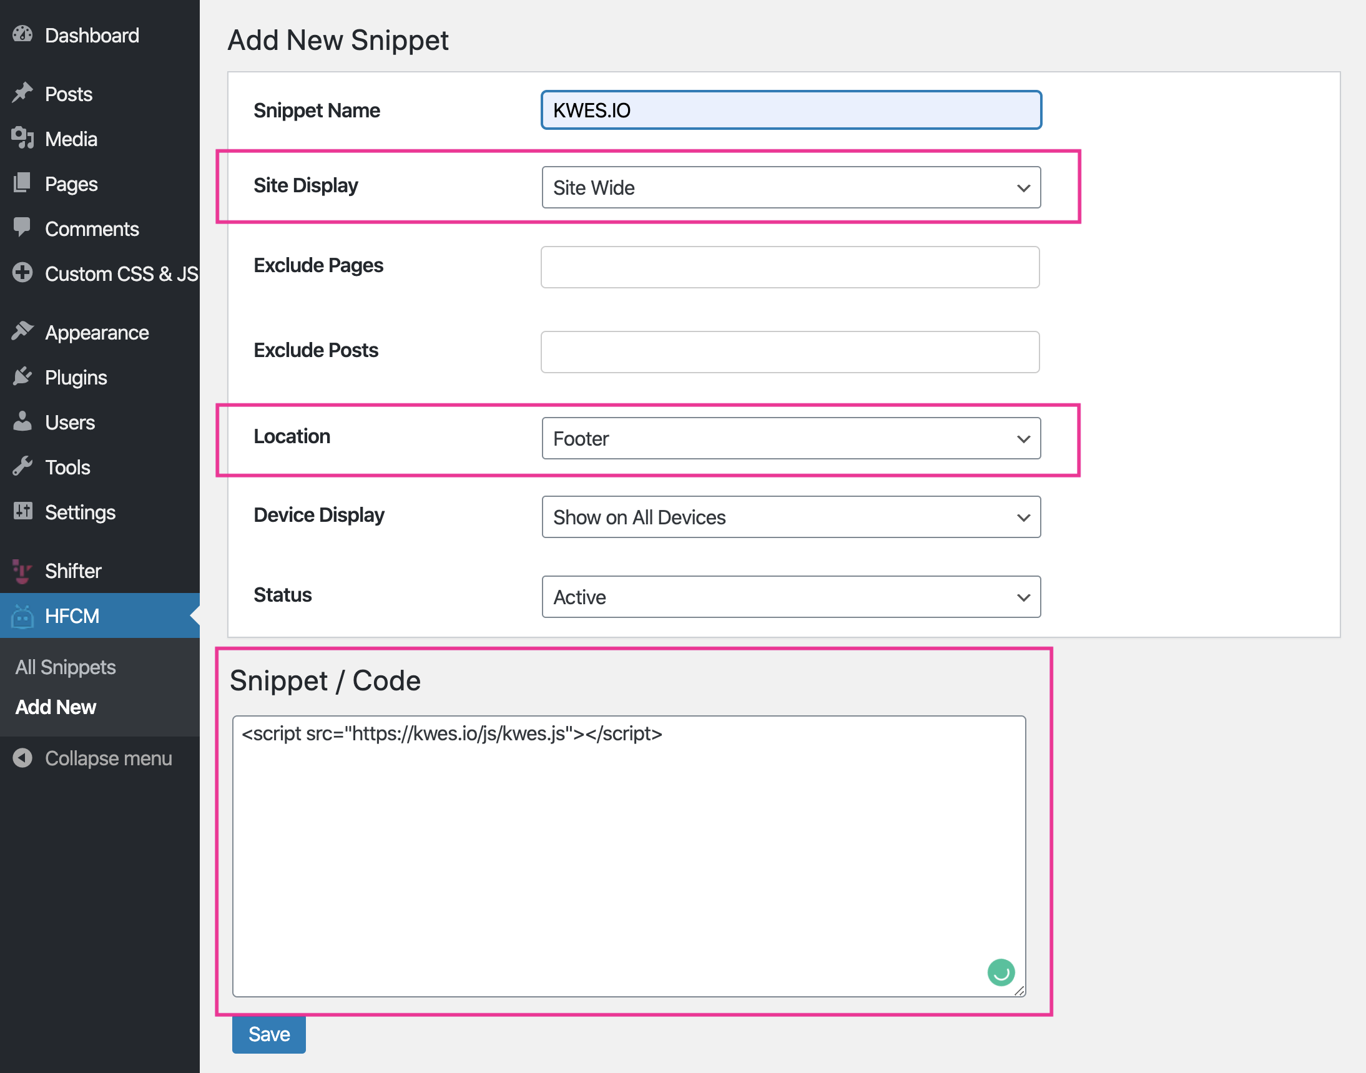
Task: Click the Exclude Pages label
Action: [x=318, y=265]
